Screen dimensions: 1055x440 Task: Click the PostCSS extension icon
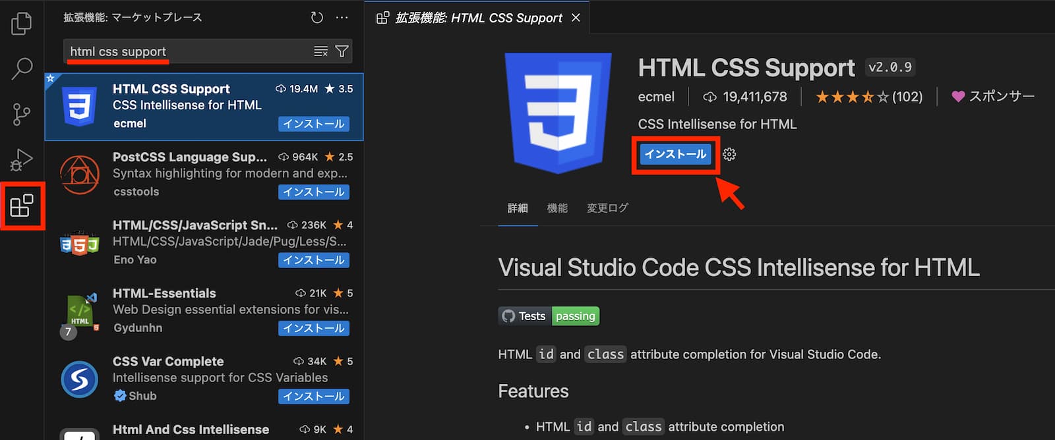[80, 175]
